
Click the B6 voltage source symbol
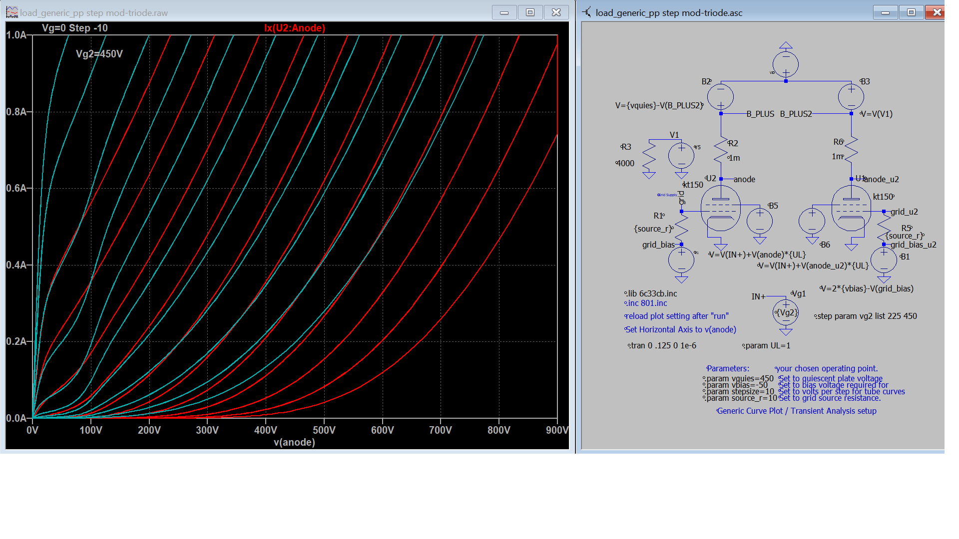coord(812,221)
